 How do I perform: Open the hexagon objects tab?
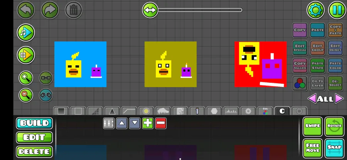(214, 111)
